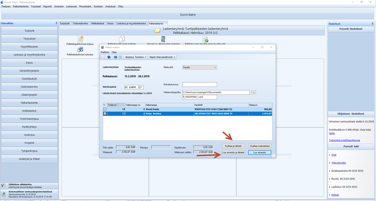This screenshot has height=201, width=376.
Task: Click the new document icon in Palkan maksu toolbar
Action: pyautogui.click(x=104, y=57)
